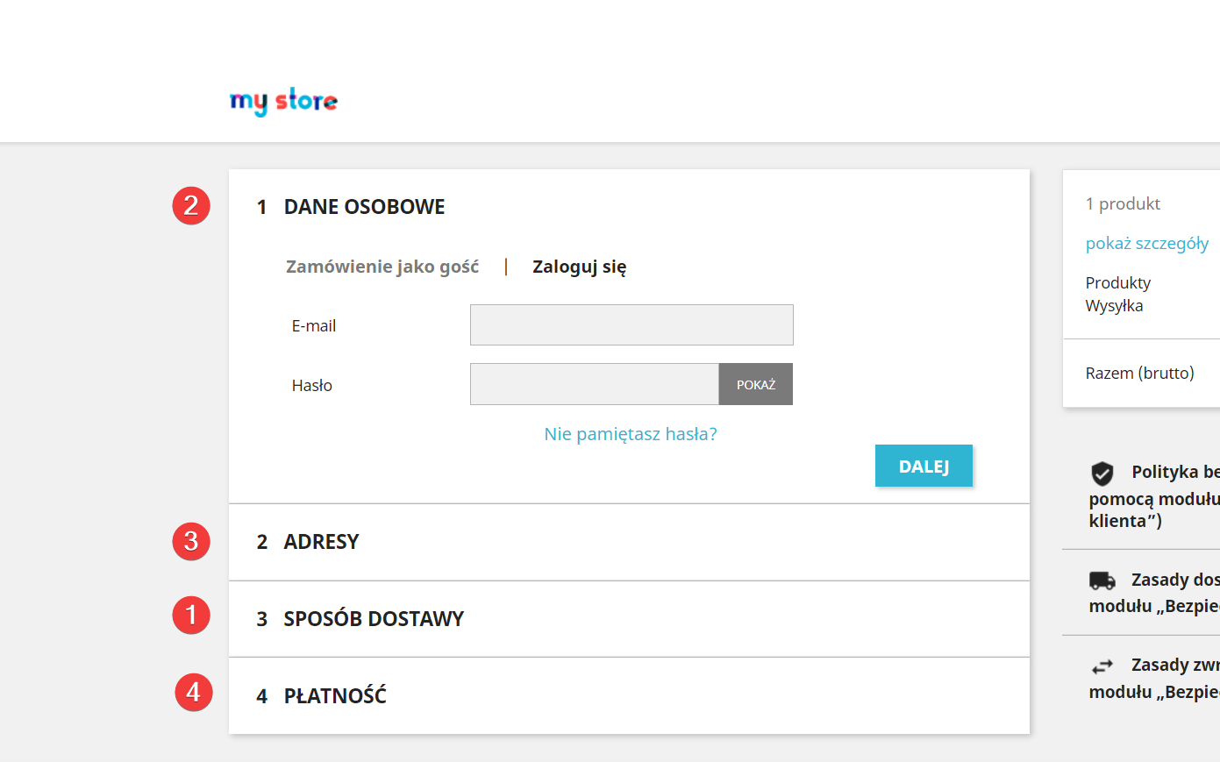Click the return policy arrows icon
Image resolution: width=1220 pixels, height=762 pixels.
click(x=1102, y=666)
